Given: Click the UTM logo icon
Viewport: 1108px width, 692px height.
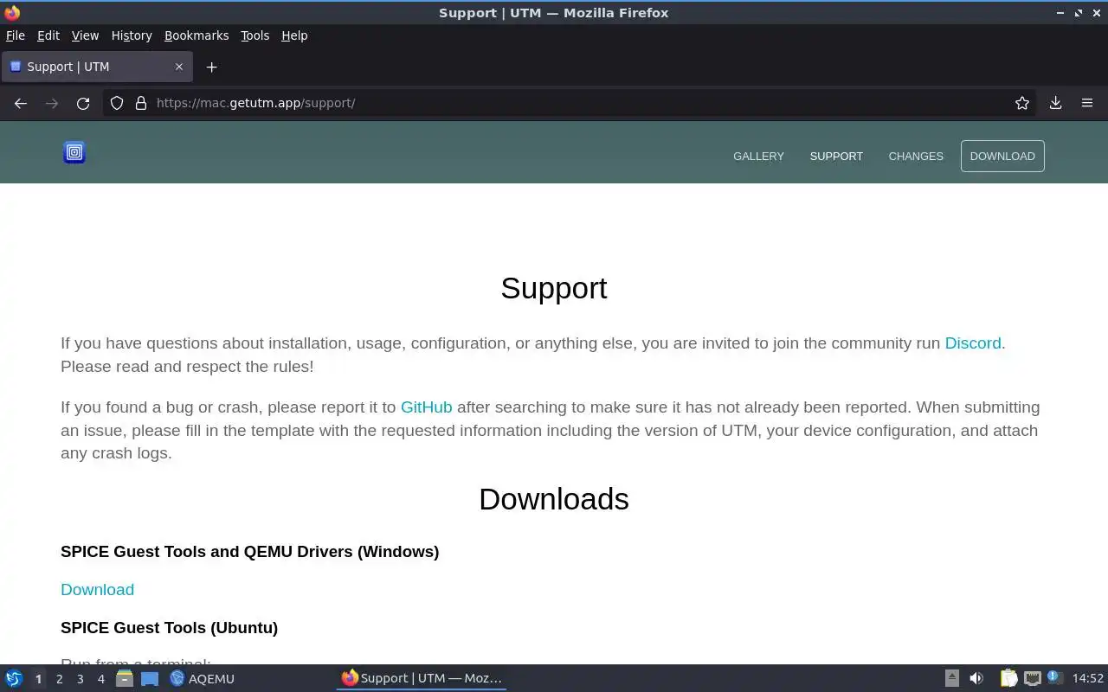Looking at the screenshot, I should pyautogui.click(x=74, y=153).
